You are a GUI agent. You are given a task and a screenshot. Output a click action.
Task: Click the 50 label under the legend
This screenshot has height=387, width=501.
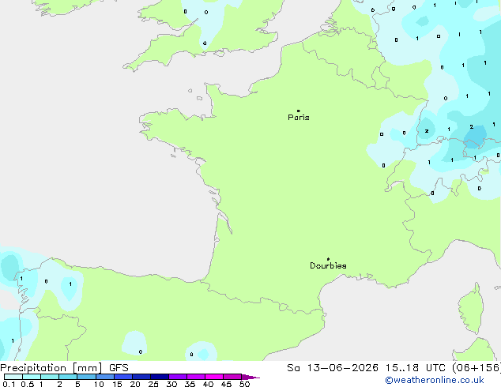click(x=244, y=384)
